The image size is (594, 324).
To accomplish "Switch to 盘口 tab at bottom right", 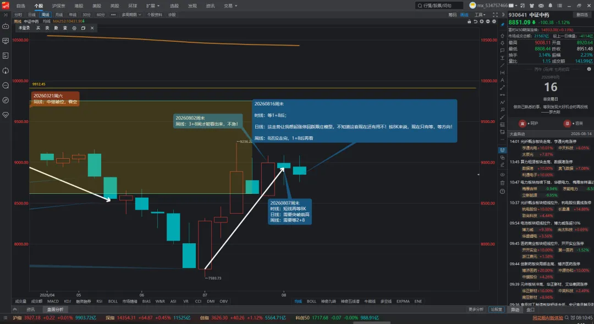I will pos(530,310).
